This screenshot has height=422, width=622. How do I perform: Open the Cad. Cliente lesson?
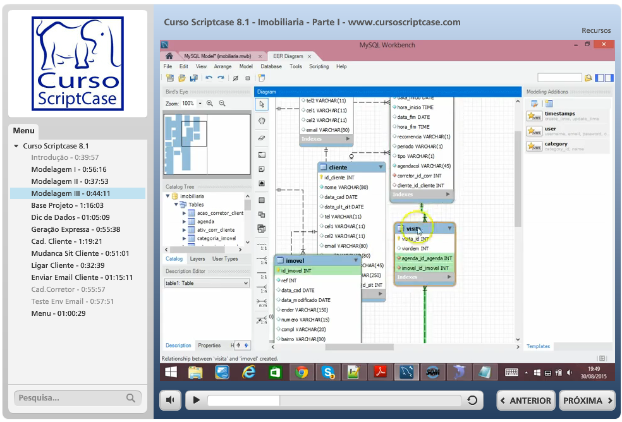point(66,241)
